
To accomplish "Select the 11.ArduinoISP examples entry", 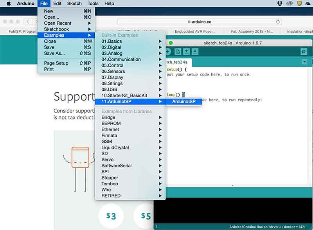I will point(130,101).
